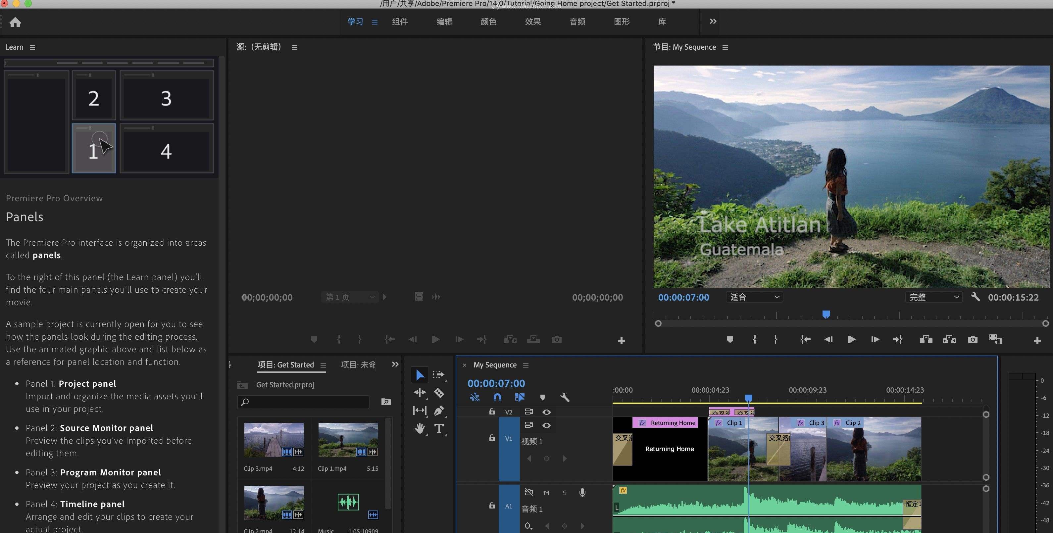The image size is (1053, 533).
Task: Go to In point in Program Monitor
Action: pos(805,339)
